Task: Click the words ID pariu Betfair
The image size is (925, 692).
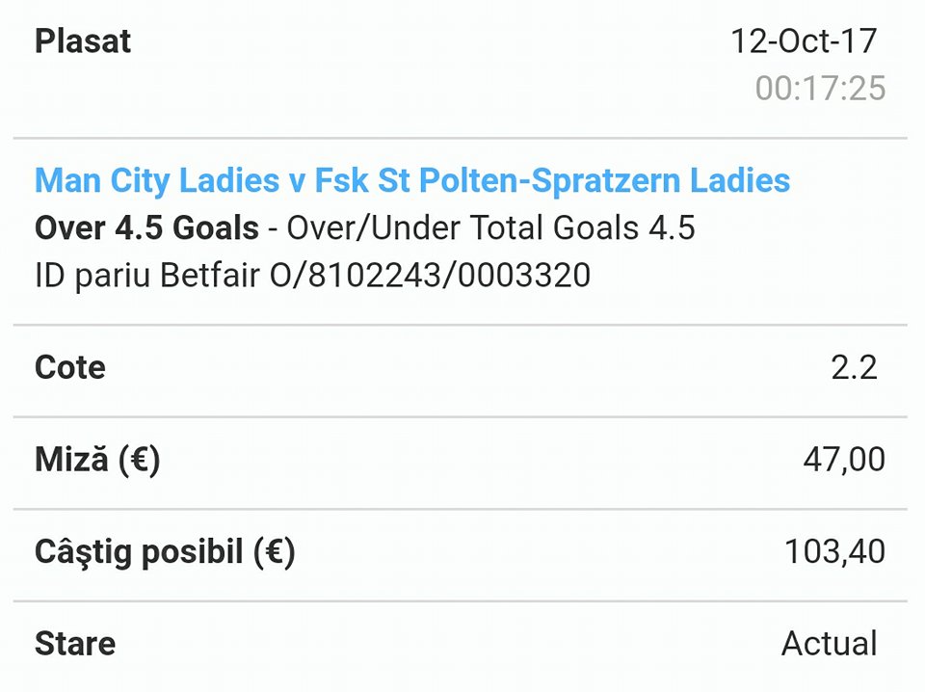Action: [x=147, y=276]
